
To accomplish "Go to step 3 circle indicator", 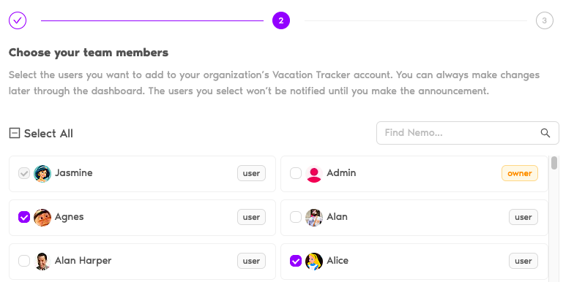I will click(x=545, y=20).
